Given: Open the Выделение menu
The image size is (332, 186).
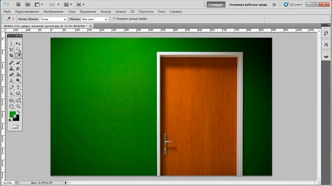Looking at the screenshot, I should click(x=88, y=11).
